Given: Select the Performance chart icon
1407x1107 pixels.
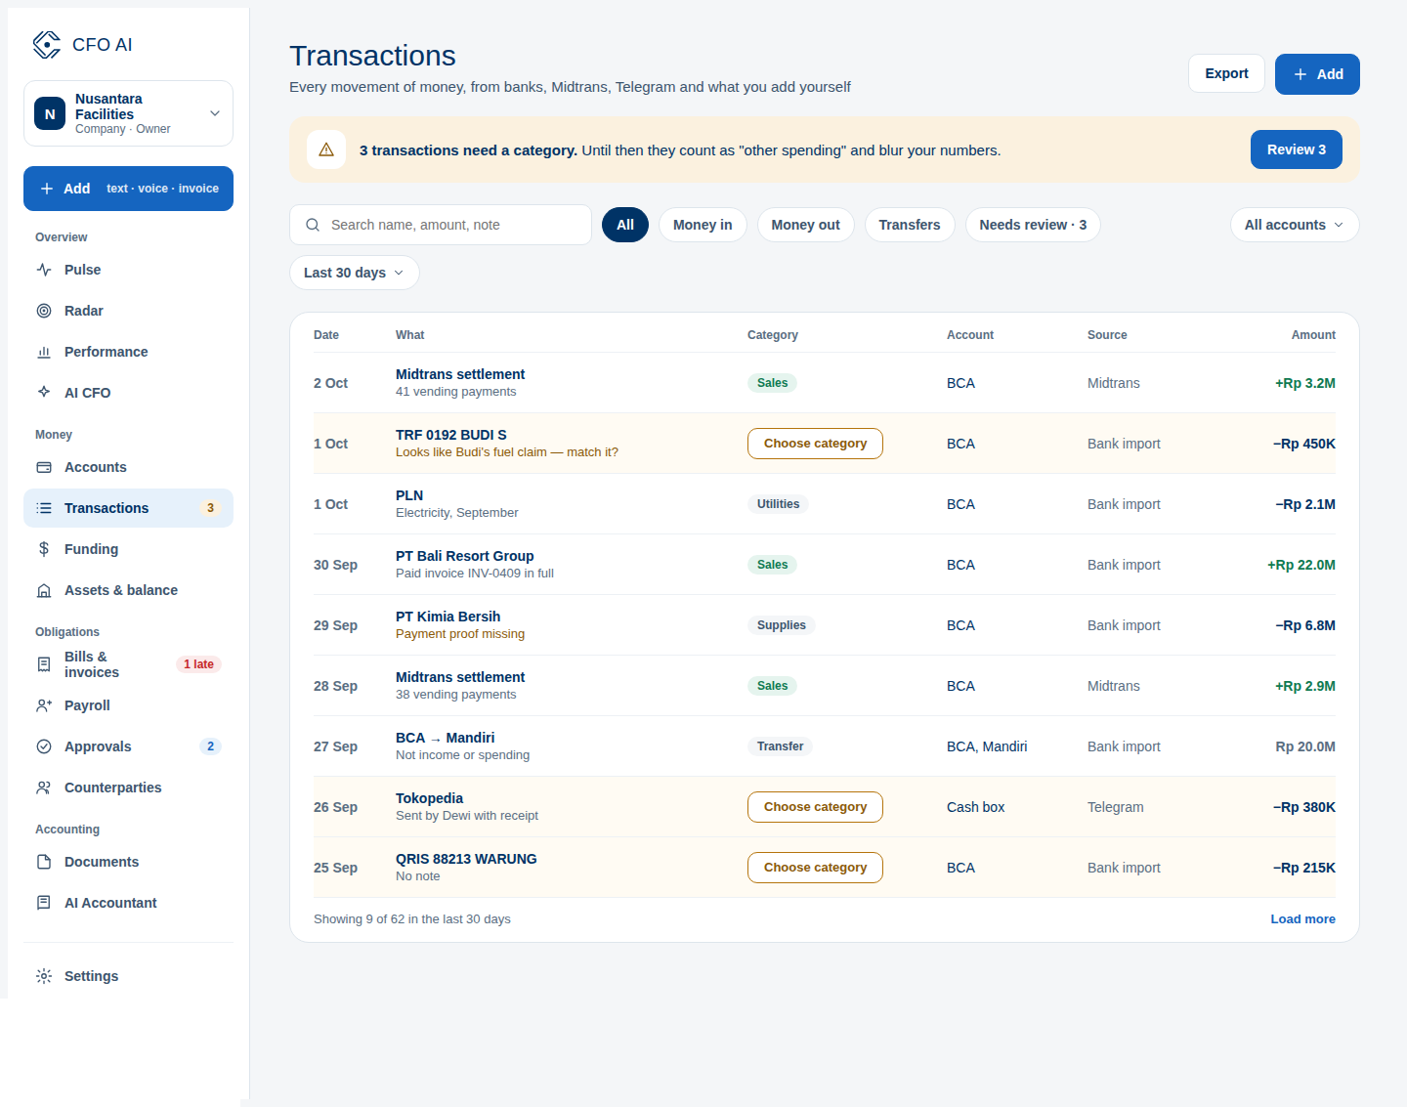Looking at the screenshot, I should (x=44, y=352).
